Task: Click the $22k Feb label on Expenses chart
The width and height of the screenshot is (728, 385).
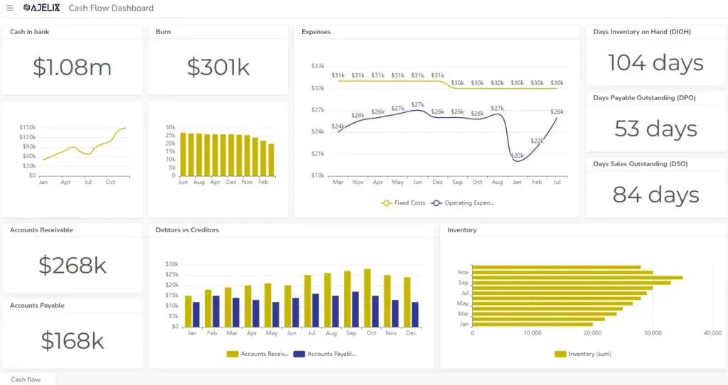Action: click(537, 141)
